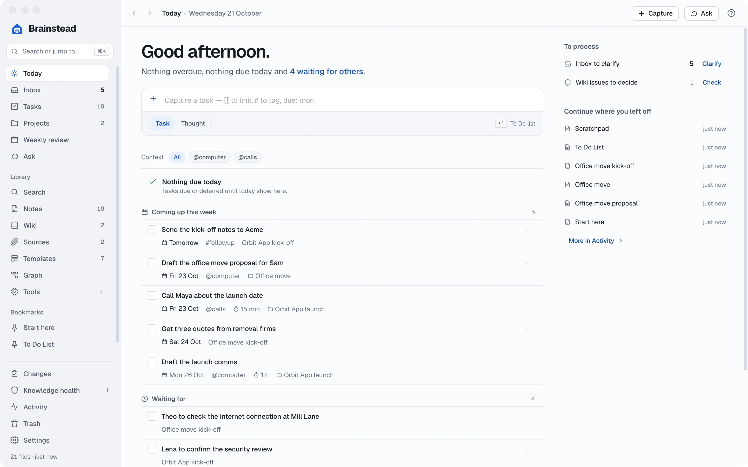Mark Draft the launch comms as done
Viewport: 748px width, 467px height.
pos(152,362)
